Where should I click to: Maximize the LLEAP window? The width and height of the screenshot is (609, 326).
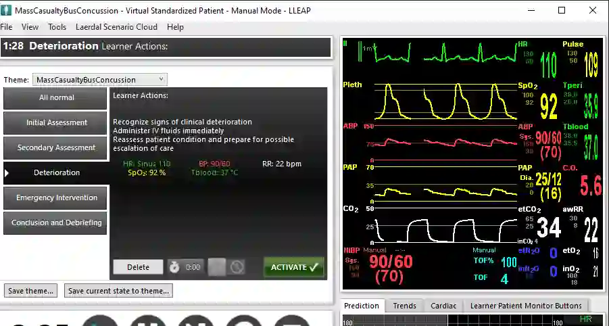562,10
